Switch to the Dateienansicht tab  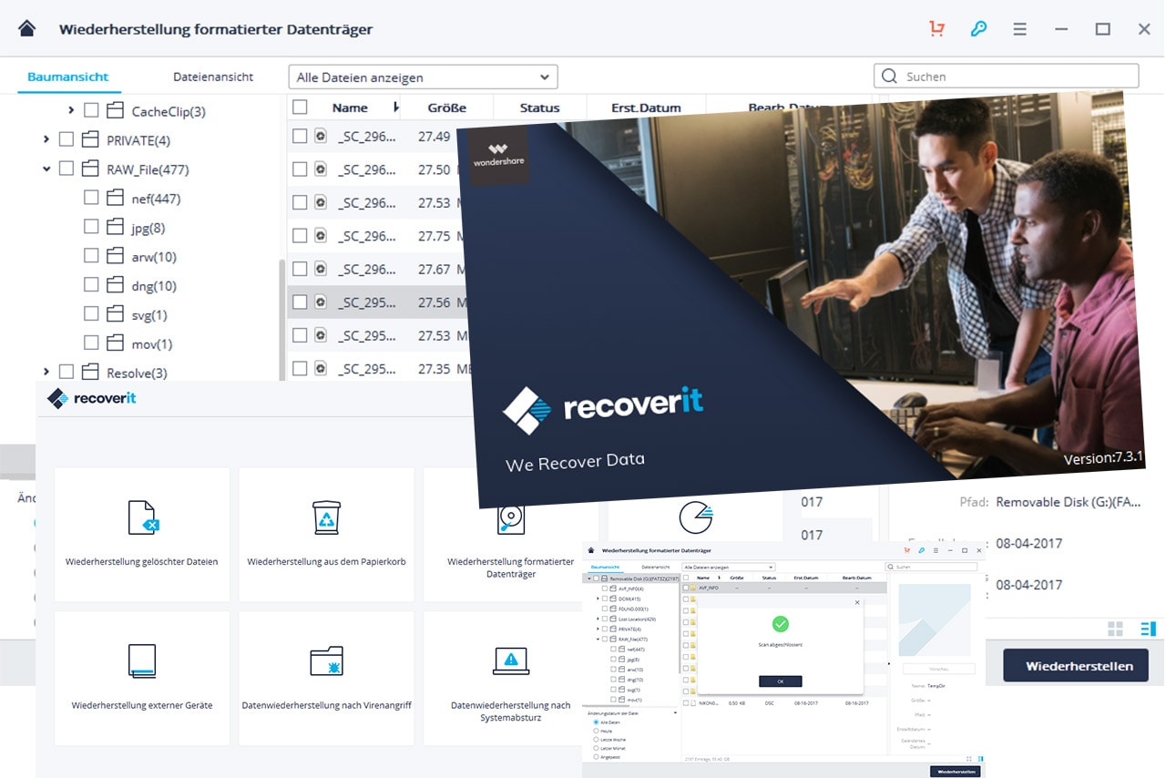tap(213, 77)
